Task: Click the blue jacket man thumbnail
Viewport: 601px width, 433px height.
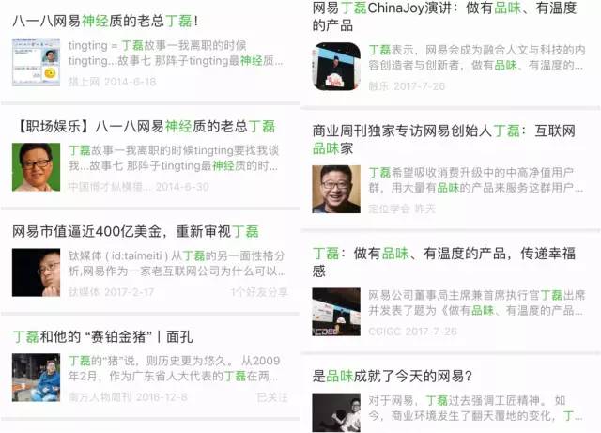Action: coord(36,378)
